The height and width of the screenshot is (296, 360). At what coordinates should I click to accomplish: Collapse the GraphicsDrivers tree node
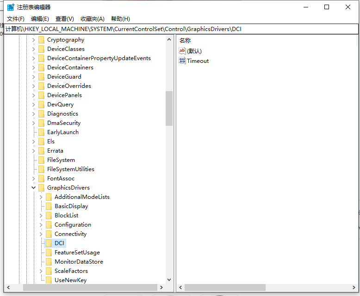pos(33,188)
